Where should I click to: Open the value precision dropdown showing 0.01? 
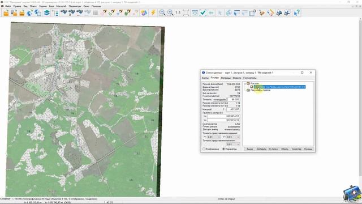point(238,144)
